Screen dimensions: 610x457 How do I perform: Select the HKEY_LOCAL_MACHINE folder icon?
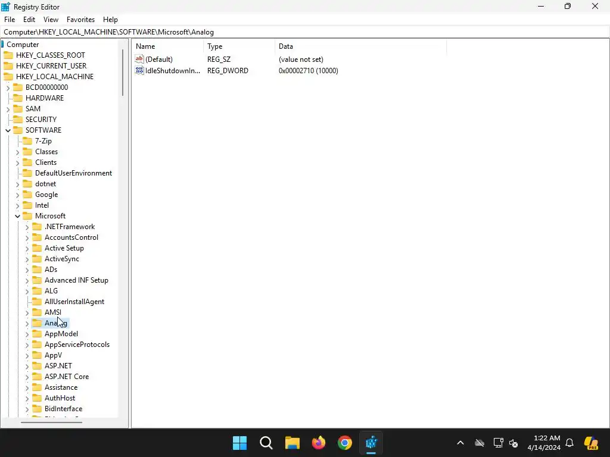(x=8, y=77)
